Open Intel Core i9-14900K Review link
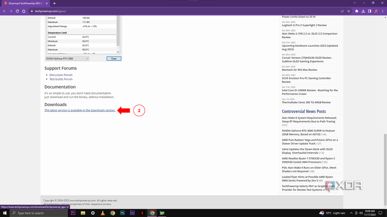Image resolution: width=387 pixels, height=217 pixels. point(310,92)
